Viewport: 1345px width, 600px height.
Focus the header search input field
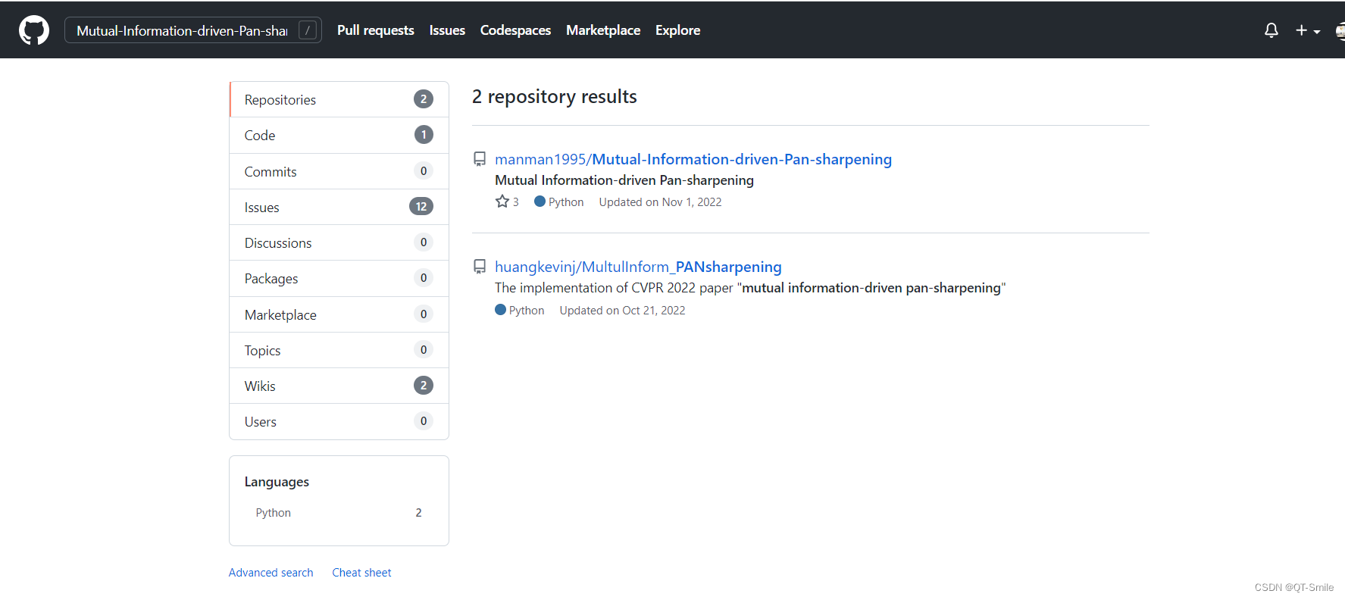(x=193, y=30)
